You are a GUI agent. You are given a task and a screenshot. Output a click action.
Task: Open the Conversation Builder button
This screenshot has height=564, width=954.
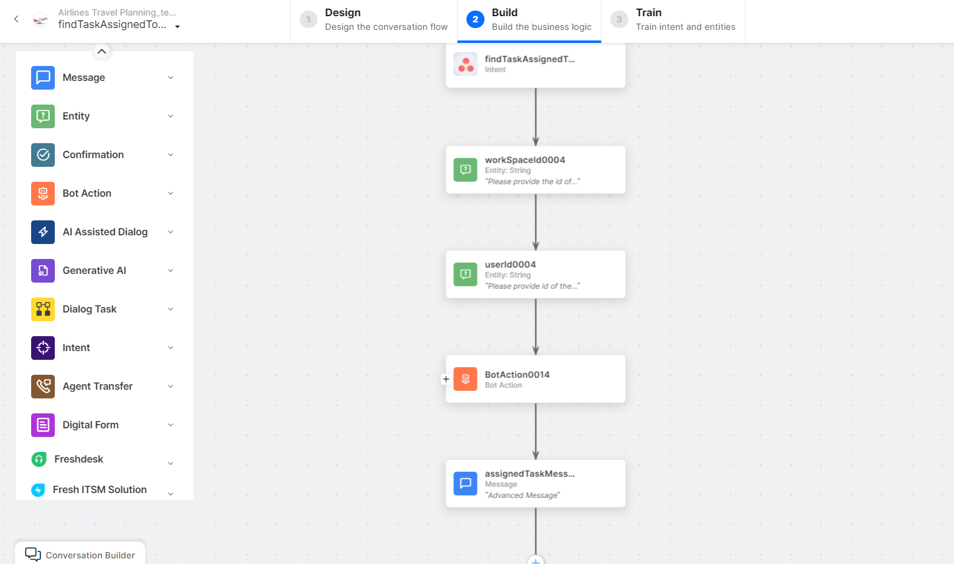click(x=80, y=555)
